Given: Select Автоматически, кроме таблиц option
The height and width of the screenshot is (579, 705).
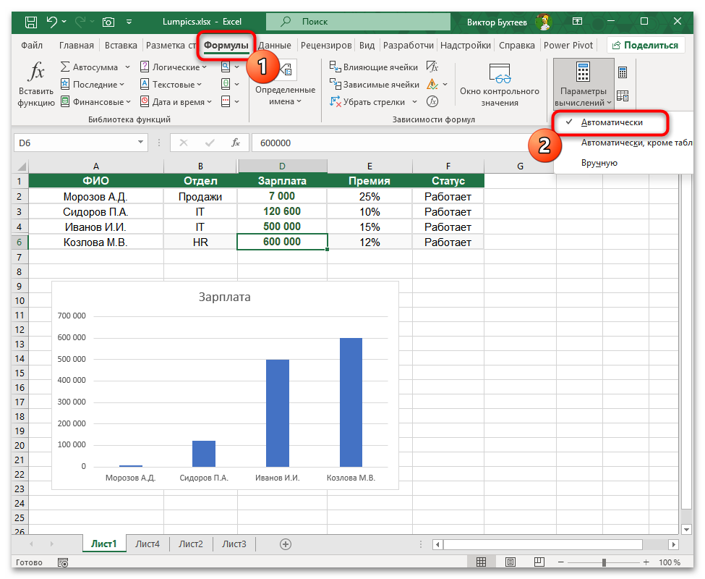Looking at the screenshot, I should click(636, 143).
